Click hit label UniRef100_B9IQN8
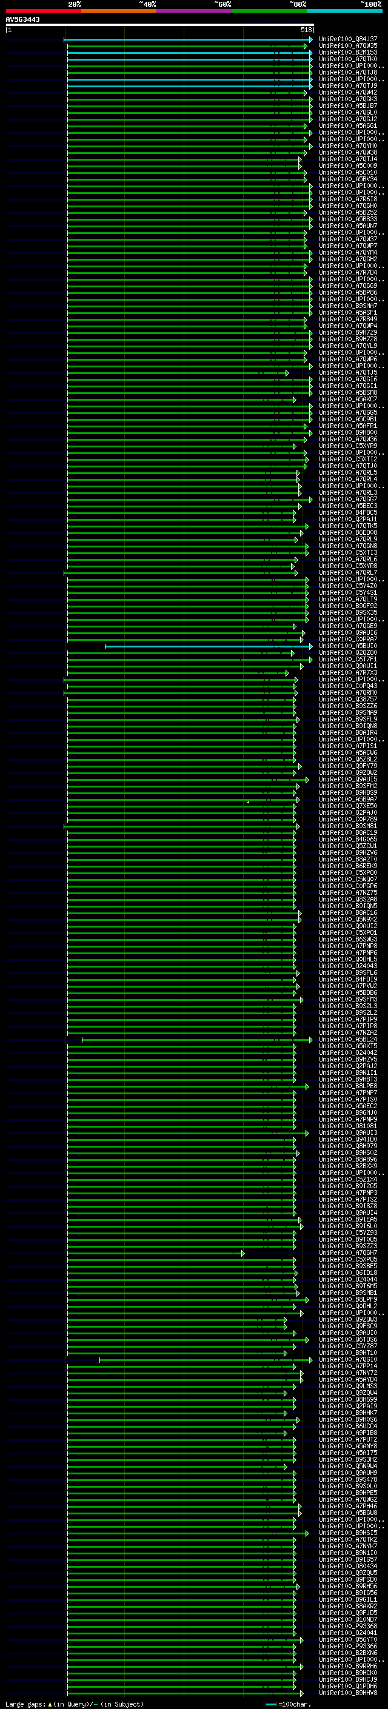 (348, 726)
